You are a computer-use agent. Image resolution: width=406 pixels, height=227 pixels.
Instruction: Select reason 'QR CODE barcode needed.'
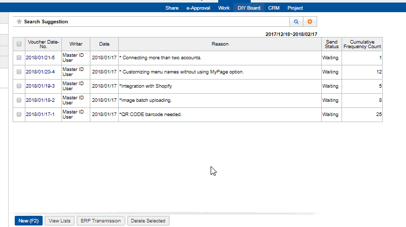coord(150,115)
